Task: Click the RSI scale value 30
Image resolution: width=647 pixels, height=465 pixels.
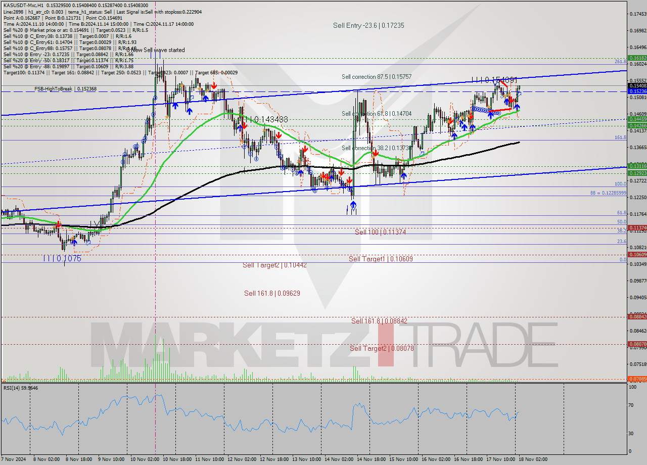Action: pyautogui.click(x=632, y=433)
